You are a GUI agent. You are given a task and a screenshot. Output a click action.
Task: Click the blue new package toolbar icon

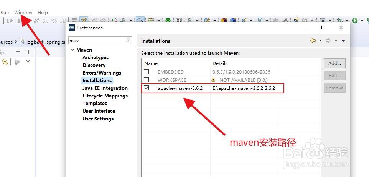(233, 20)
